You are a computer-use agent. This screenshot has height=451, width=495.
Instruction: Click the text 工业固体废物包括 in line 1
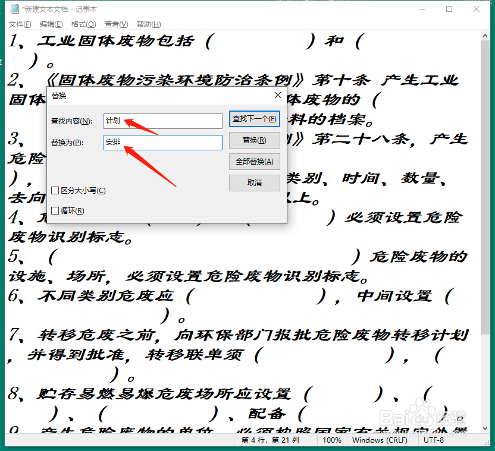click(115, 42)
